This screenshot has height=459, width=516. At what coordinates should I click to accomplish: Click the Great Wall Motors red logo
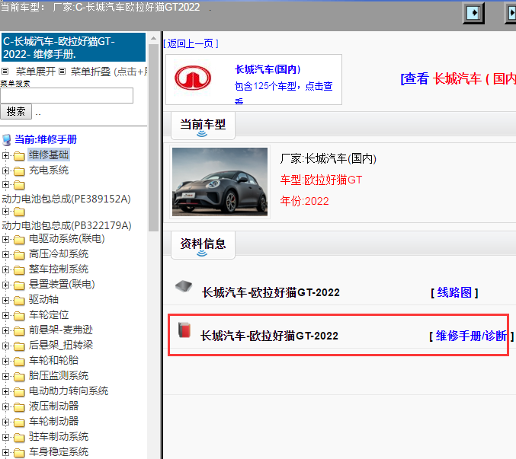pyautogui.click(x=193, y=78)
